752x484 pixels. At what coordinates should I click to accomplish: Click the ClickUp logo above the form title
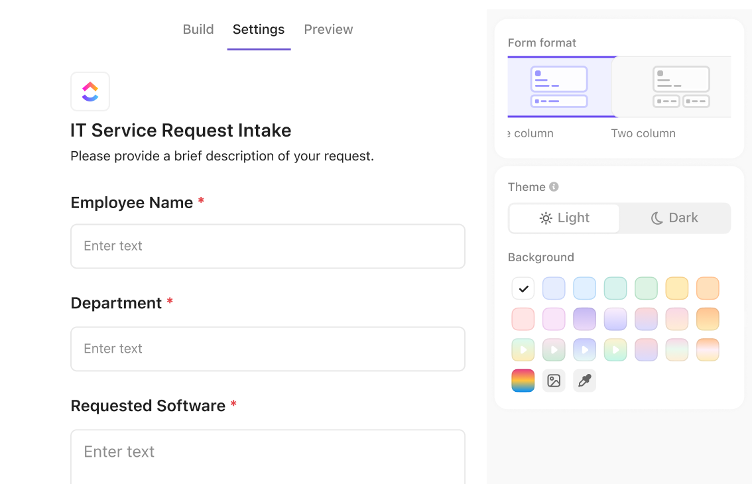coord(90,91)
